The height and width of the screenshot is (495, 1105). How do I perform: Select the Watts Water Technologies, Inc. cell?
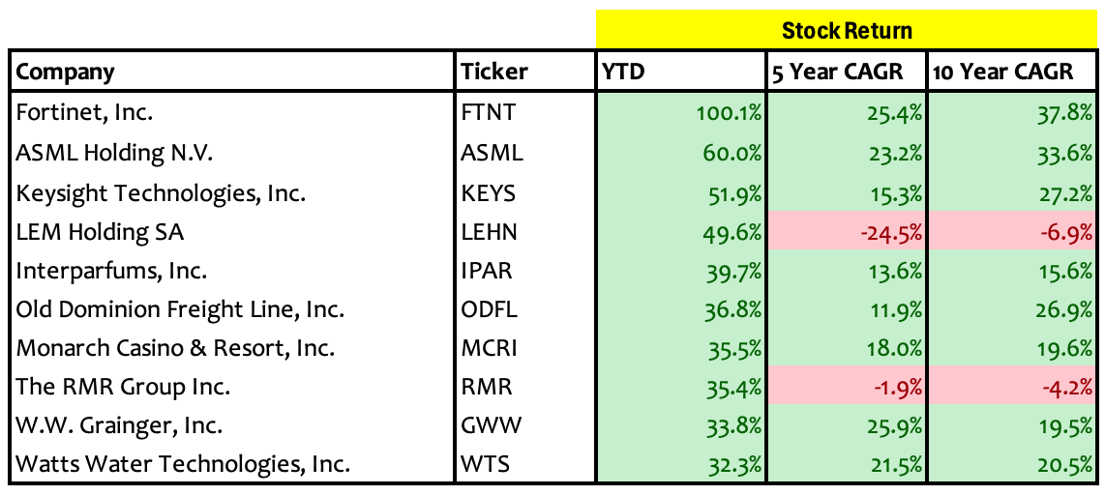[231, 465]
